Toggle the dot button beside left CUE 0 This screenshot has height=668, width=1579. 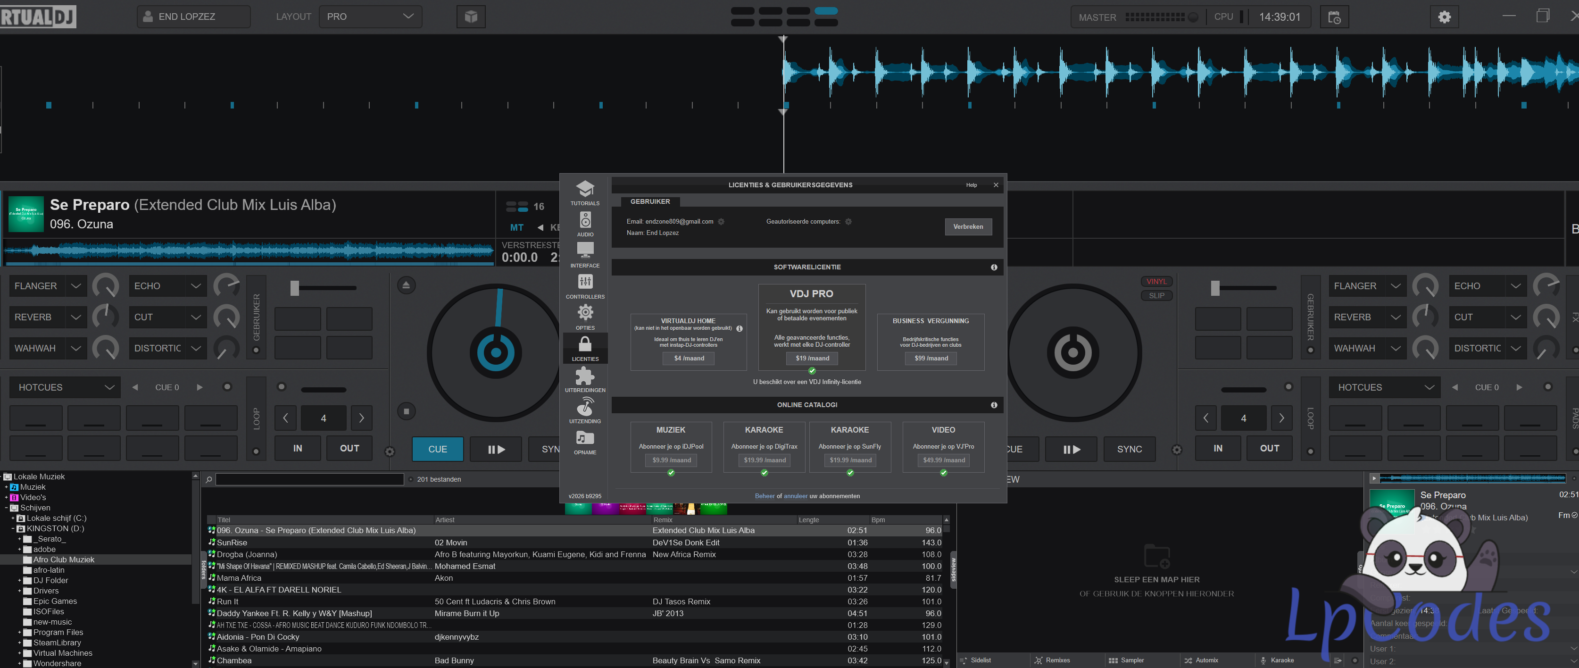[227, 387]
